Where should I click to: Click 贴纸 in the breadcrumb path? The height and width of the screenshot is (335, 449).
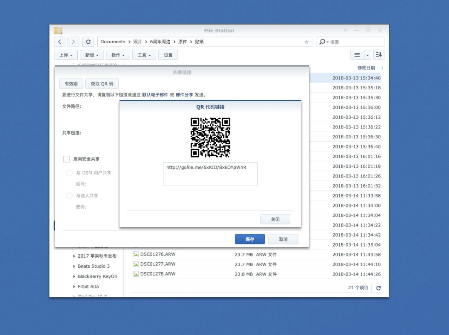[x=199, y=42]
